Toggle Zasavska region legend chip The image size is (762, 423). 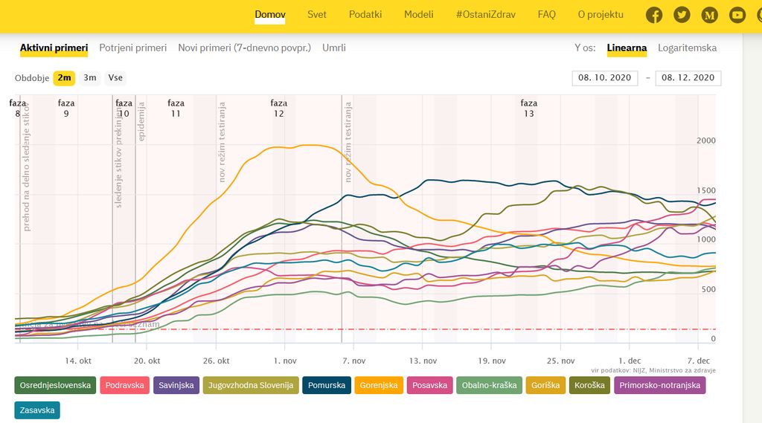tap(38, 410)
